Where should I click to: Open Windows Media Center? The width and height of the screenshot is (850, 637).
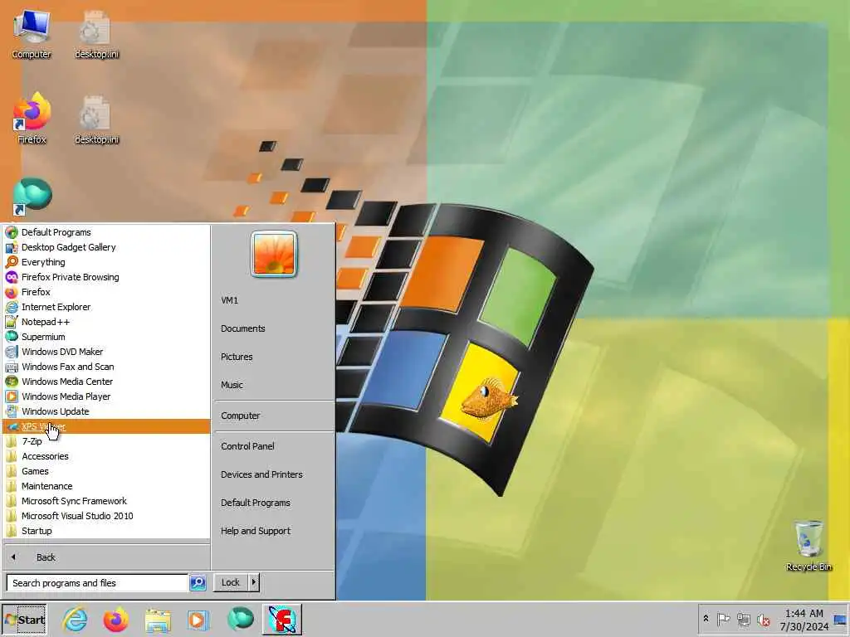click(x=106, y=382)
